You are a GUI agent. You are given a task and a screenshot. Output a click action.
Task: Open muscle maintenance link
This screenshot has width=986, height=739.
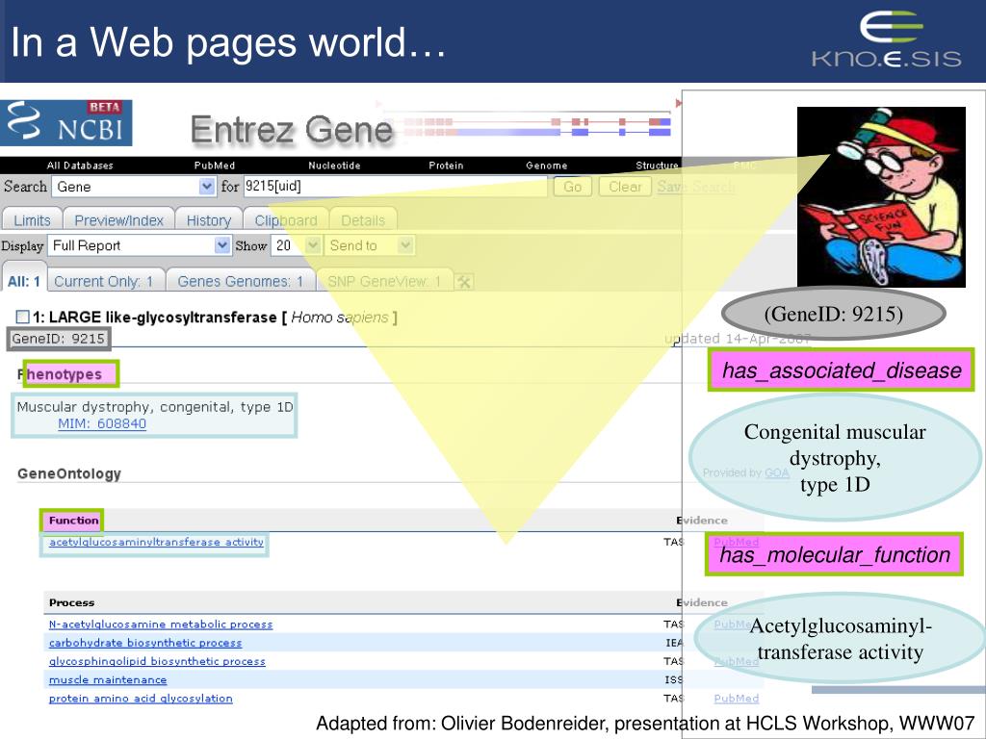coord(108,680)
